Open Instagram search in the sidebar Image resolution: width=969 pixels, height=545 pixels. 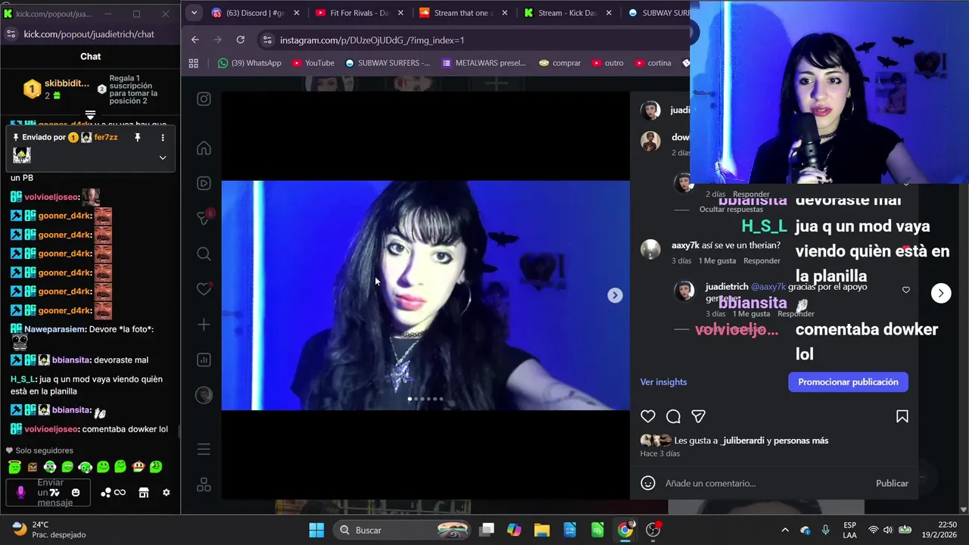click(x=204, y=254)
